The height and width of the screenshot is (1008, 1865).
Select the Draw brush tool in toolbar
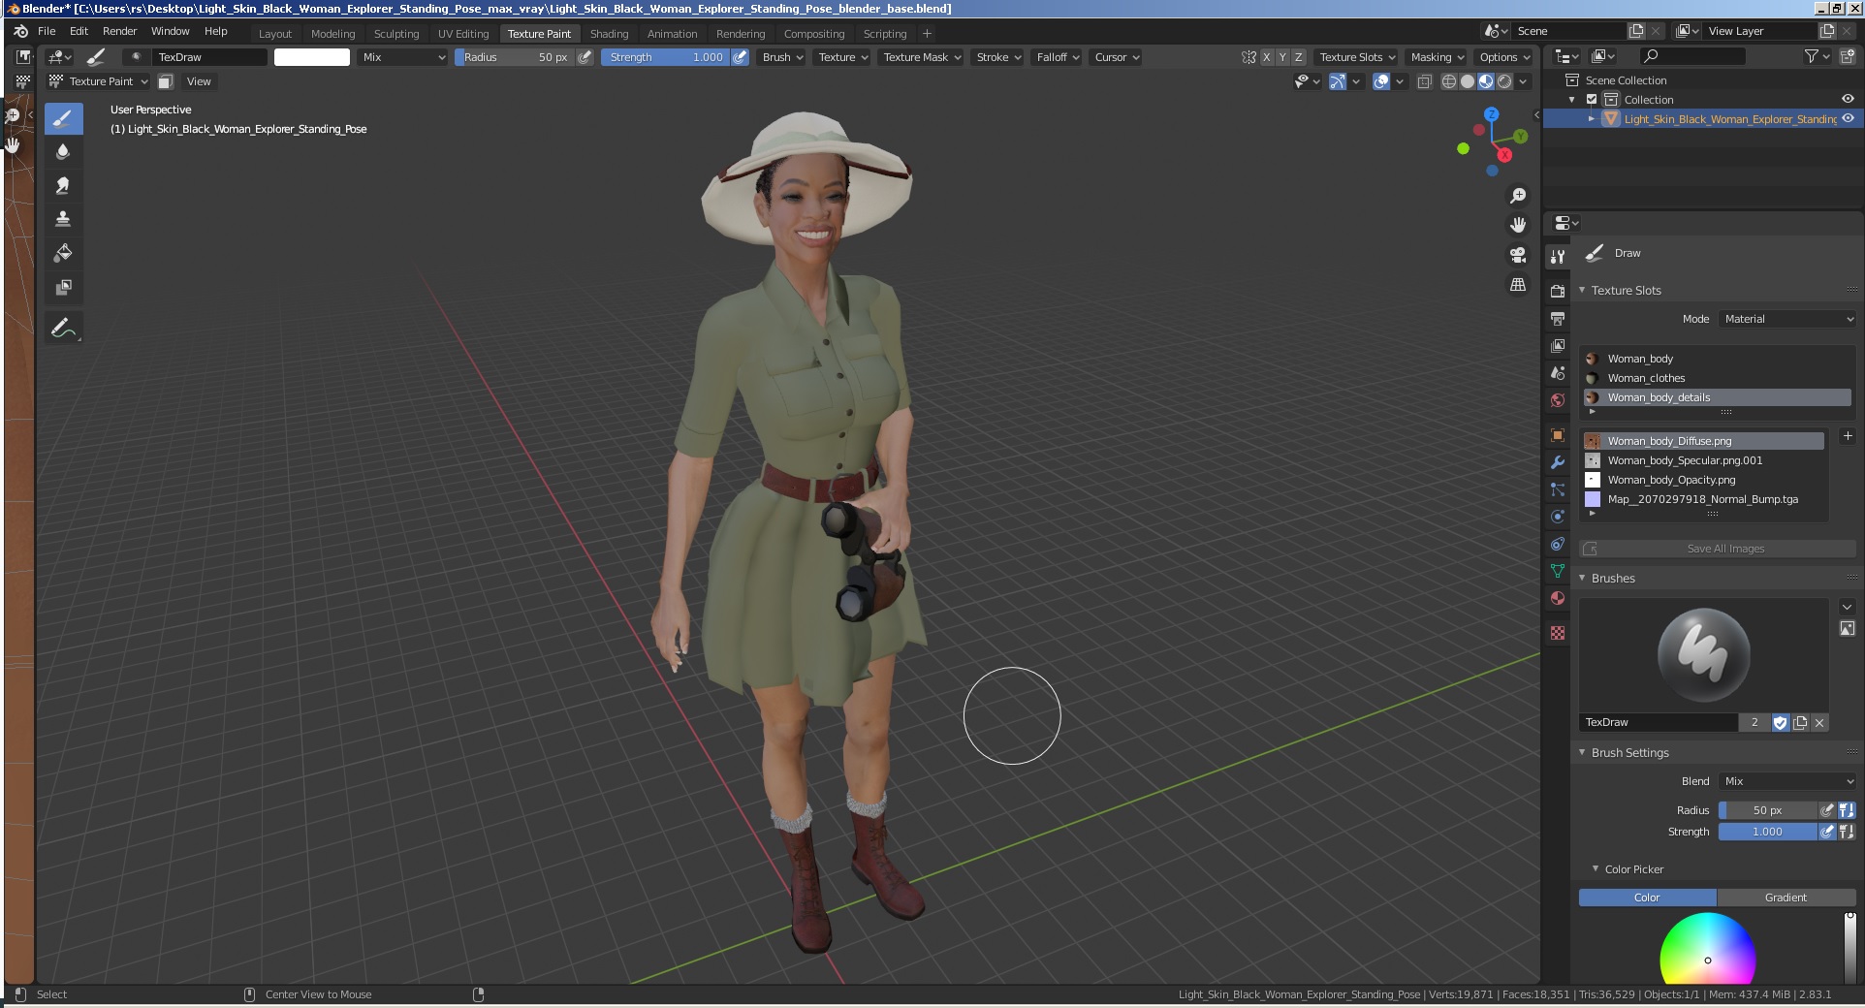tap(63, 119)
